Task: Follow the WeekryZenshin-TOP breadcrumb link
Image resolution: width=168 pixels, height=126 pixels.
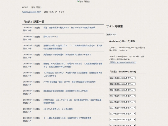Action: tap(31, 12)
